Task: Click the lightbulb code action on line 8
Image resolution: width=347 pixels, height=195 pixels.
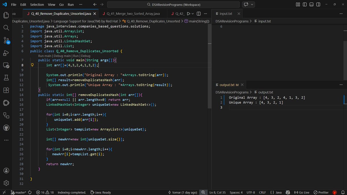Action: 32,65
